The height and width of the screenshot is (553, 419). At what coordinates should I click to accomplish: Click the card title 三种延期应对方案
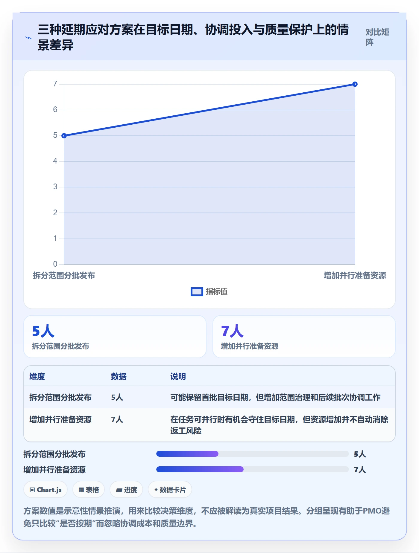coord(193,37)
